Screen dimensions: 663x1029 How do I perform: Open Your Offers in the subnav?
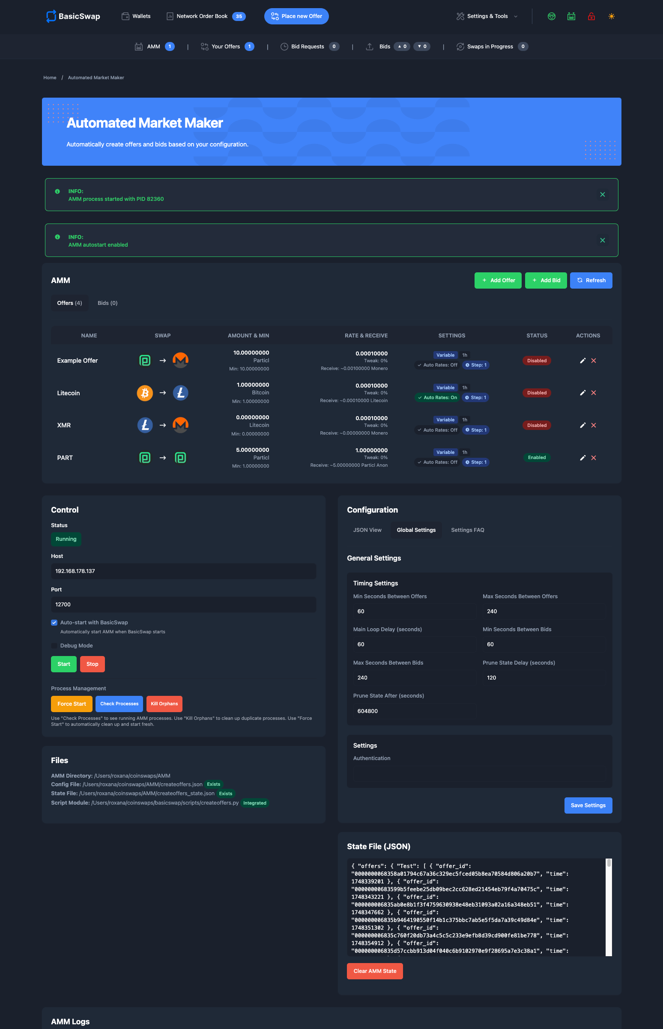tap(227, 47)
